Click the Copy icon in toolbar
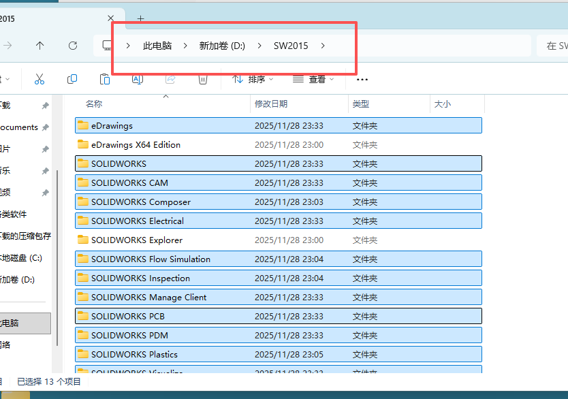Screen dimensions: 568x399 pos(72,79)
